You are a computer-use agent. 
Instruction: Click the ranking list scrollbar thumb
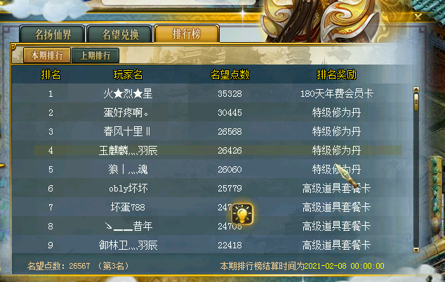pos(416,102)
